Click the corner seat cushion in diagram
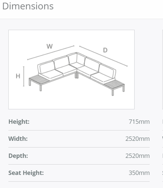Viewport: 163px width, 188px height. coord(76,65)
